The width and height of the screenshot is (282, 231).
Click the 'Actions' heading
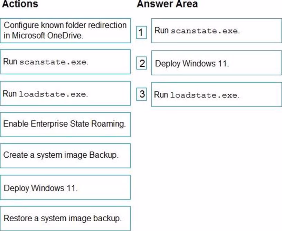20,4
